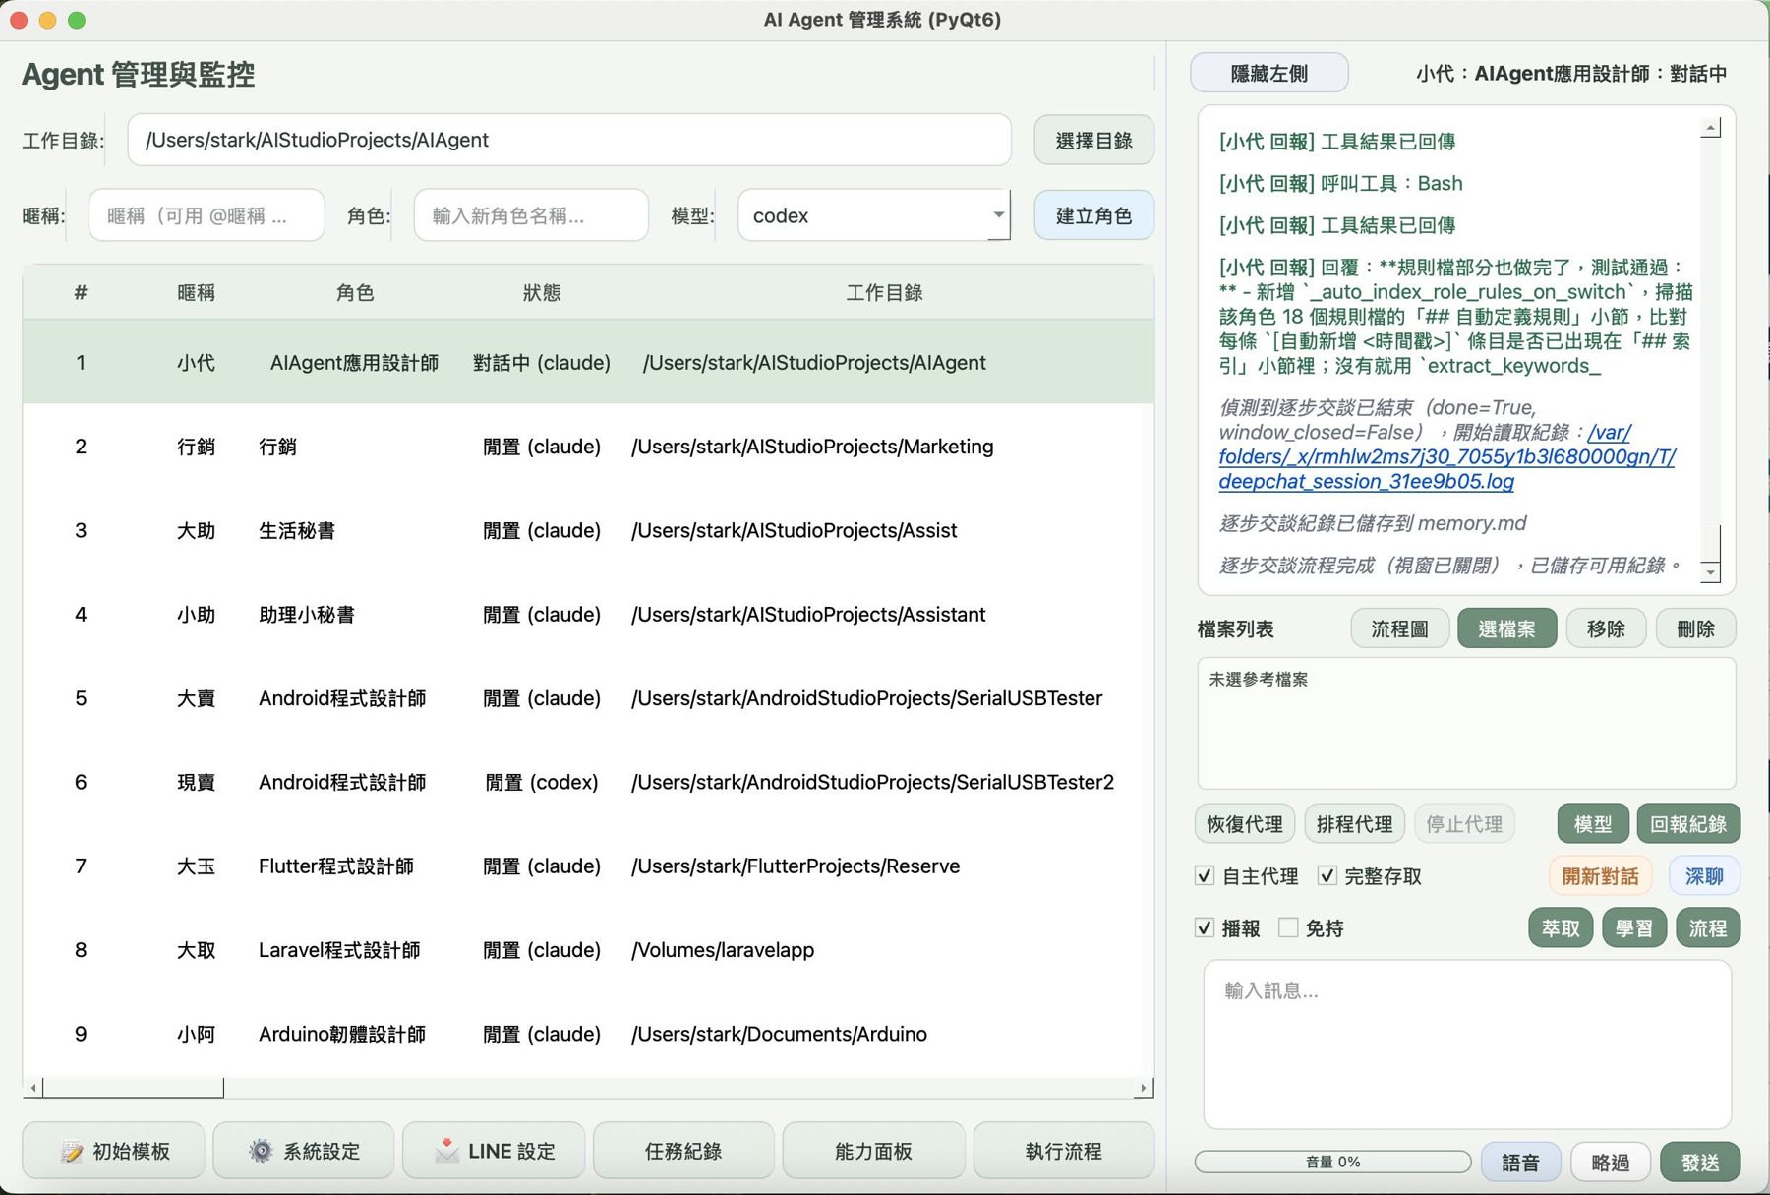Image resolution: width=1770 pixels, height=1195 pixels.
Task: Click the 排程代理 button
Action: tap(1354, 824)
